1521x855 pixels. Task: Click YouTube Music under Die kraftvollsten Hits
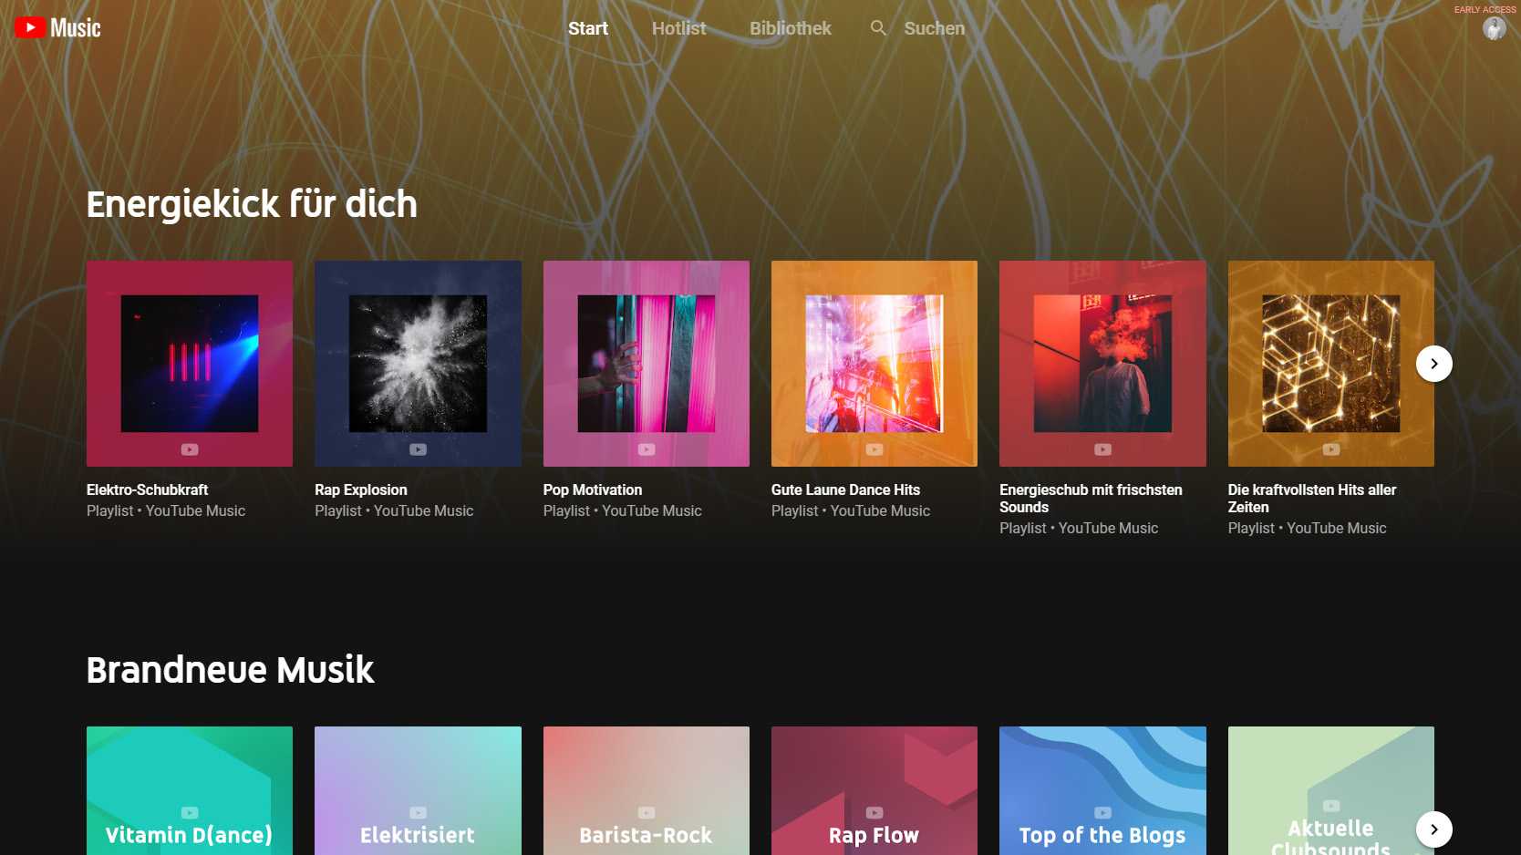click(x=1337, y=528)
